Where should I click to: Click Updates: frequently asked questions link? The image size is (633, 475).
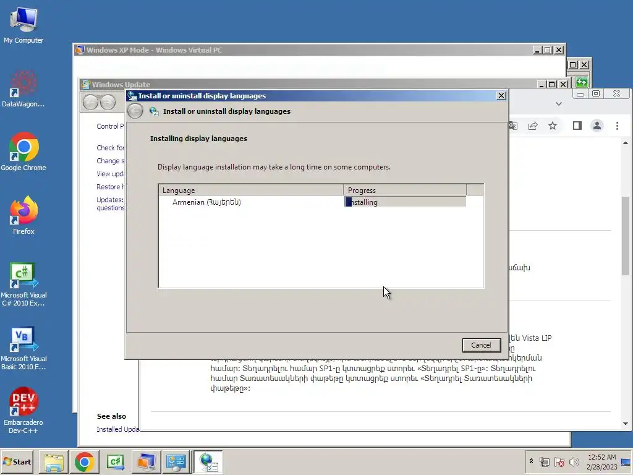coord(110,203)
